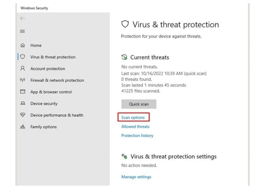Go to Home in sidebar
This screenshot has width=265, height=189.
[36, 45]
